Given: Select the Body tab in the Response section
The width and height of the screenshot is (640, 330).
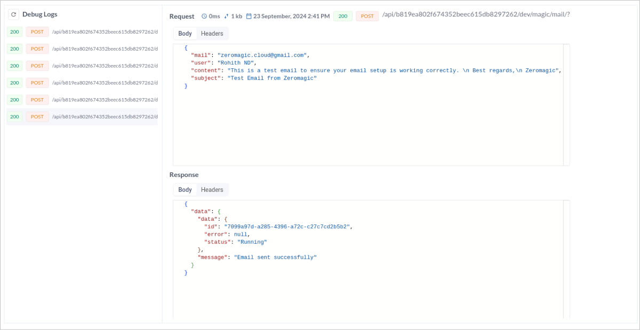Looking at the screenshot, I should (x=185, y=189).
